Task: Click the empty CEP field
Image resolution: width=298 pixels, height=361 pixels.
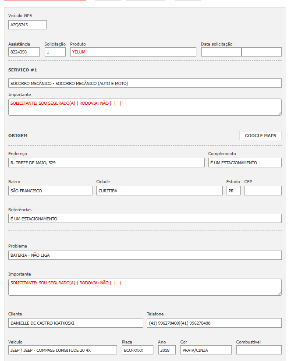Action: click(263, 191)
